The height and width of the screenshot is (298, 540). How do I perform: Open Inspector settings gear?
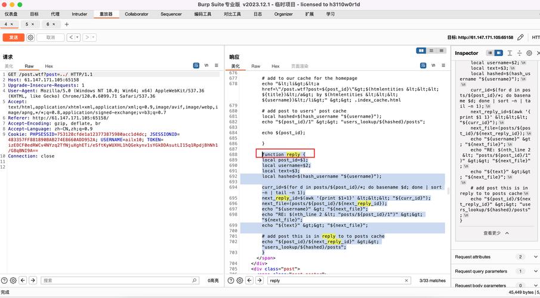pyautogui.click(x=529, y=53)
